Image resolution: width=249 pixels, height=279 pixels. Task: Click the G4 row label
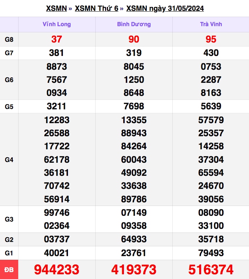(x=9, y=159)
